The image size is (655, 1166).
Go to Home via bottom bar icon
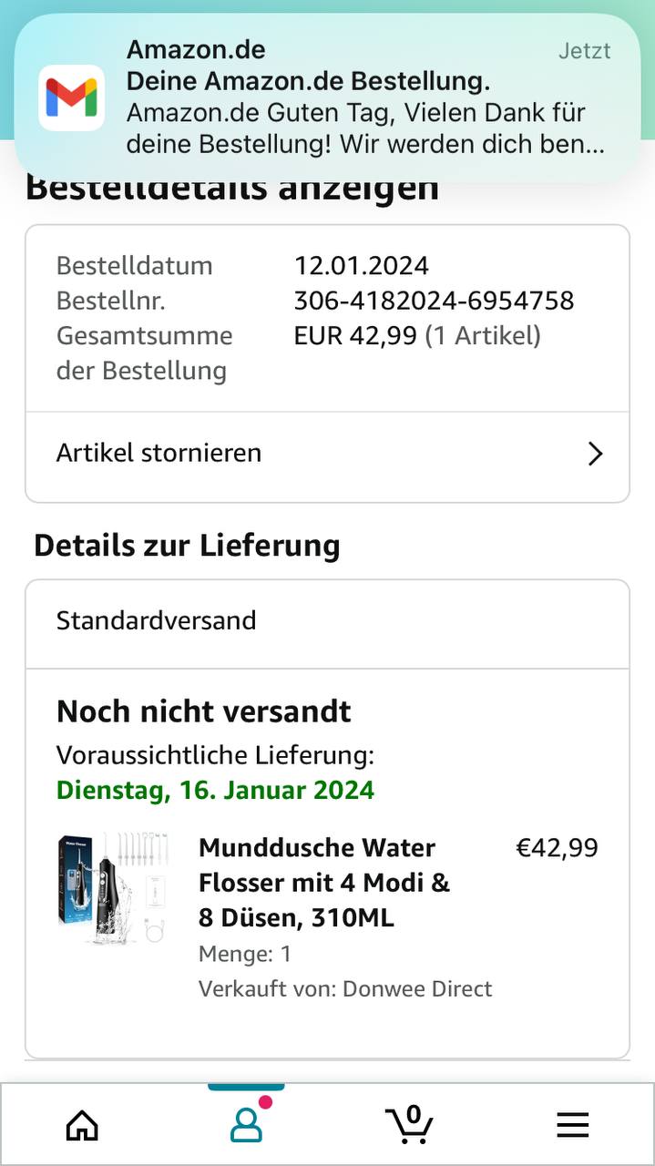coord(82,1125)
